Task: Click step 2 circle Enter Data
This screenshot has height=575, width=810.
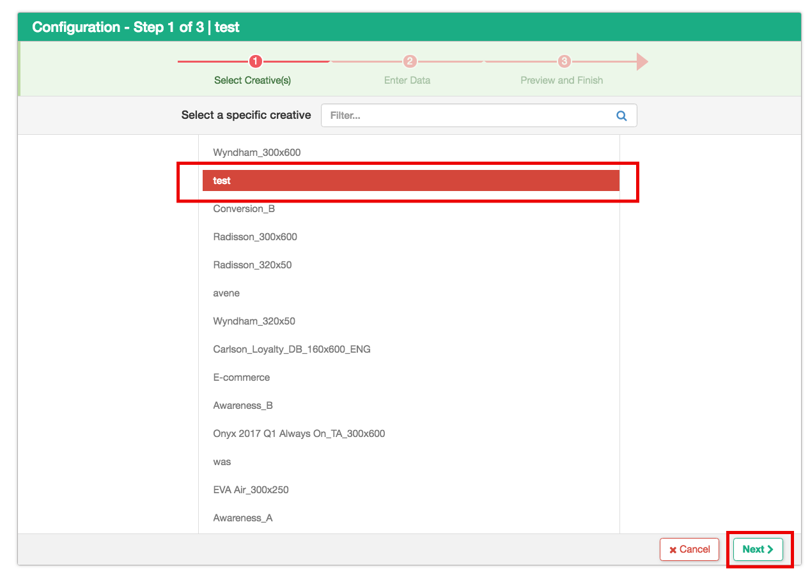Action: click(x=410, y=61)
